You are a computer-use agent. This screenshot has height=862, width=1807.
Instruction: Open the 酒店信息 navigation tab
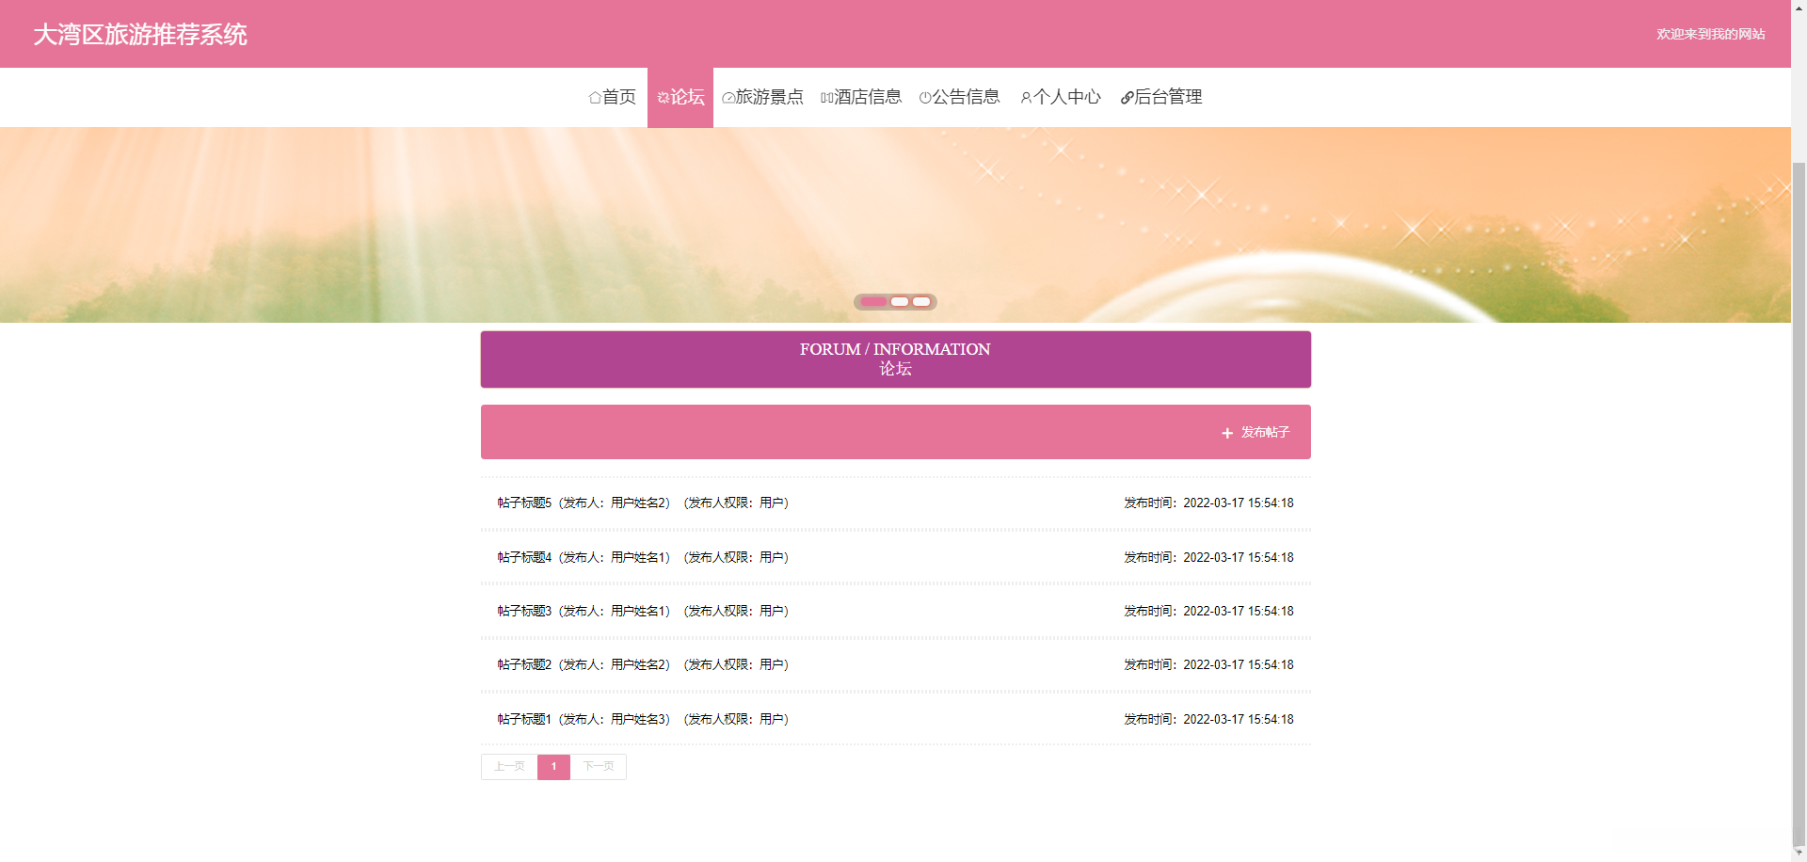861,97
